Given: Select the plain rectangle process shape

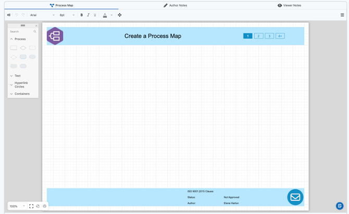Looking at the screenshot, I should [x=14, y=48].
